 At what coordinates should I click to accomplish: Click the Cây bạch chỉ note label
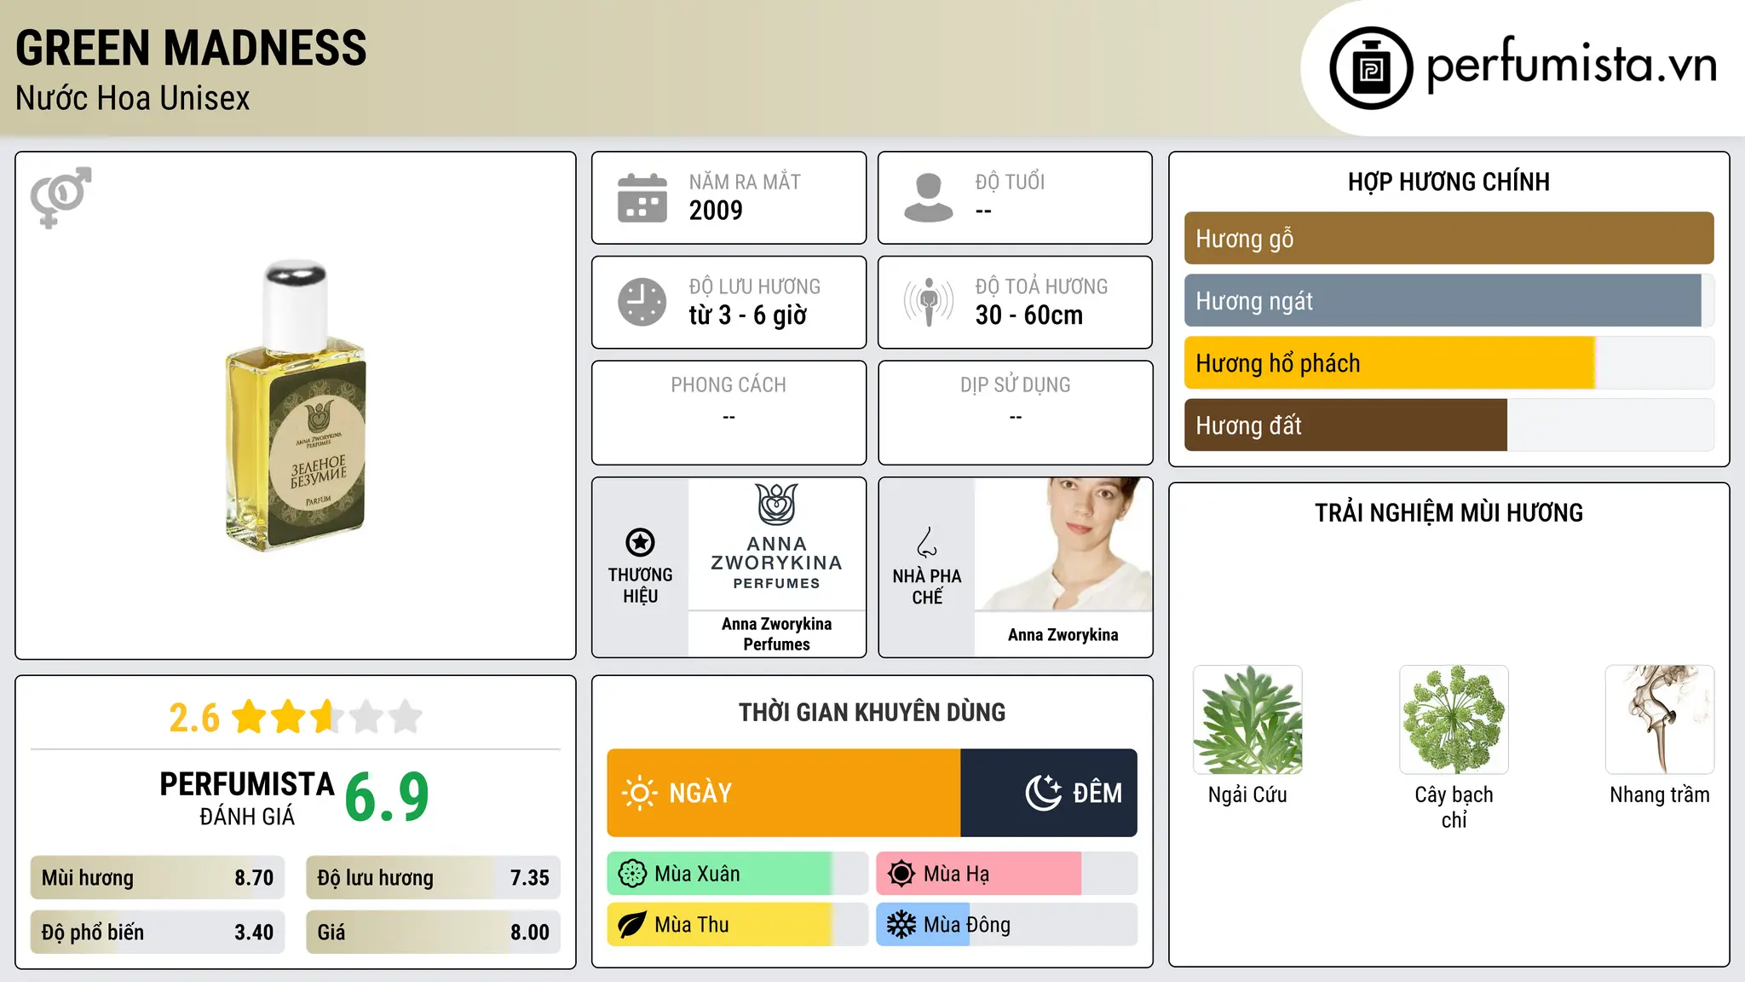pos(1454,807)
